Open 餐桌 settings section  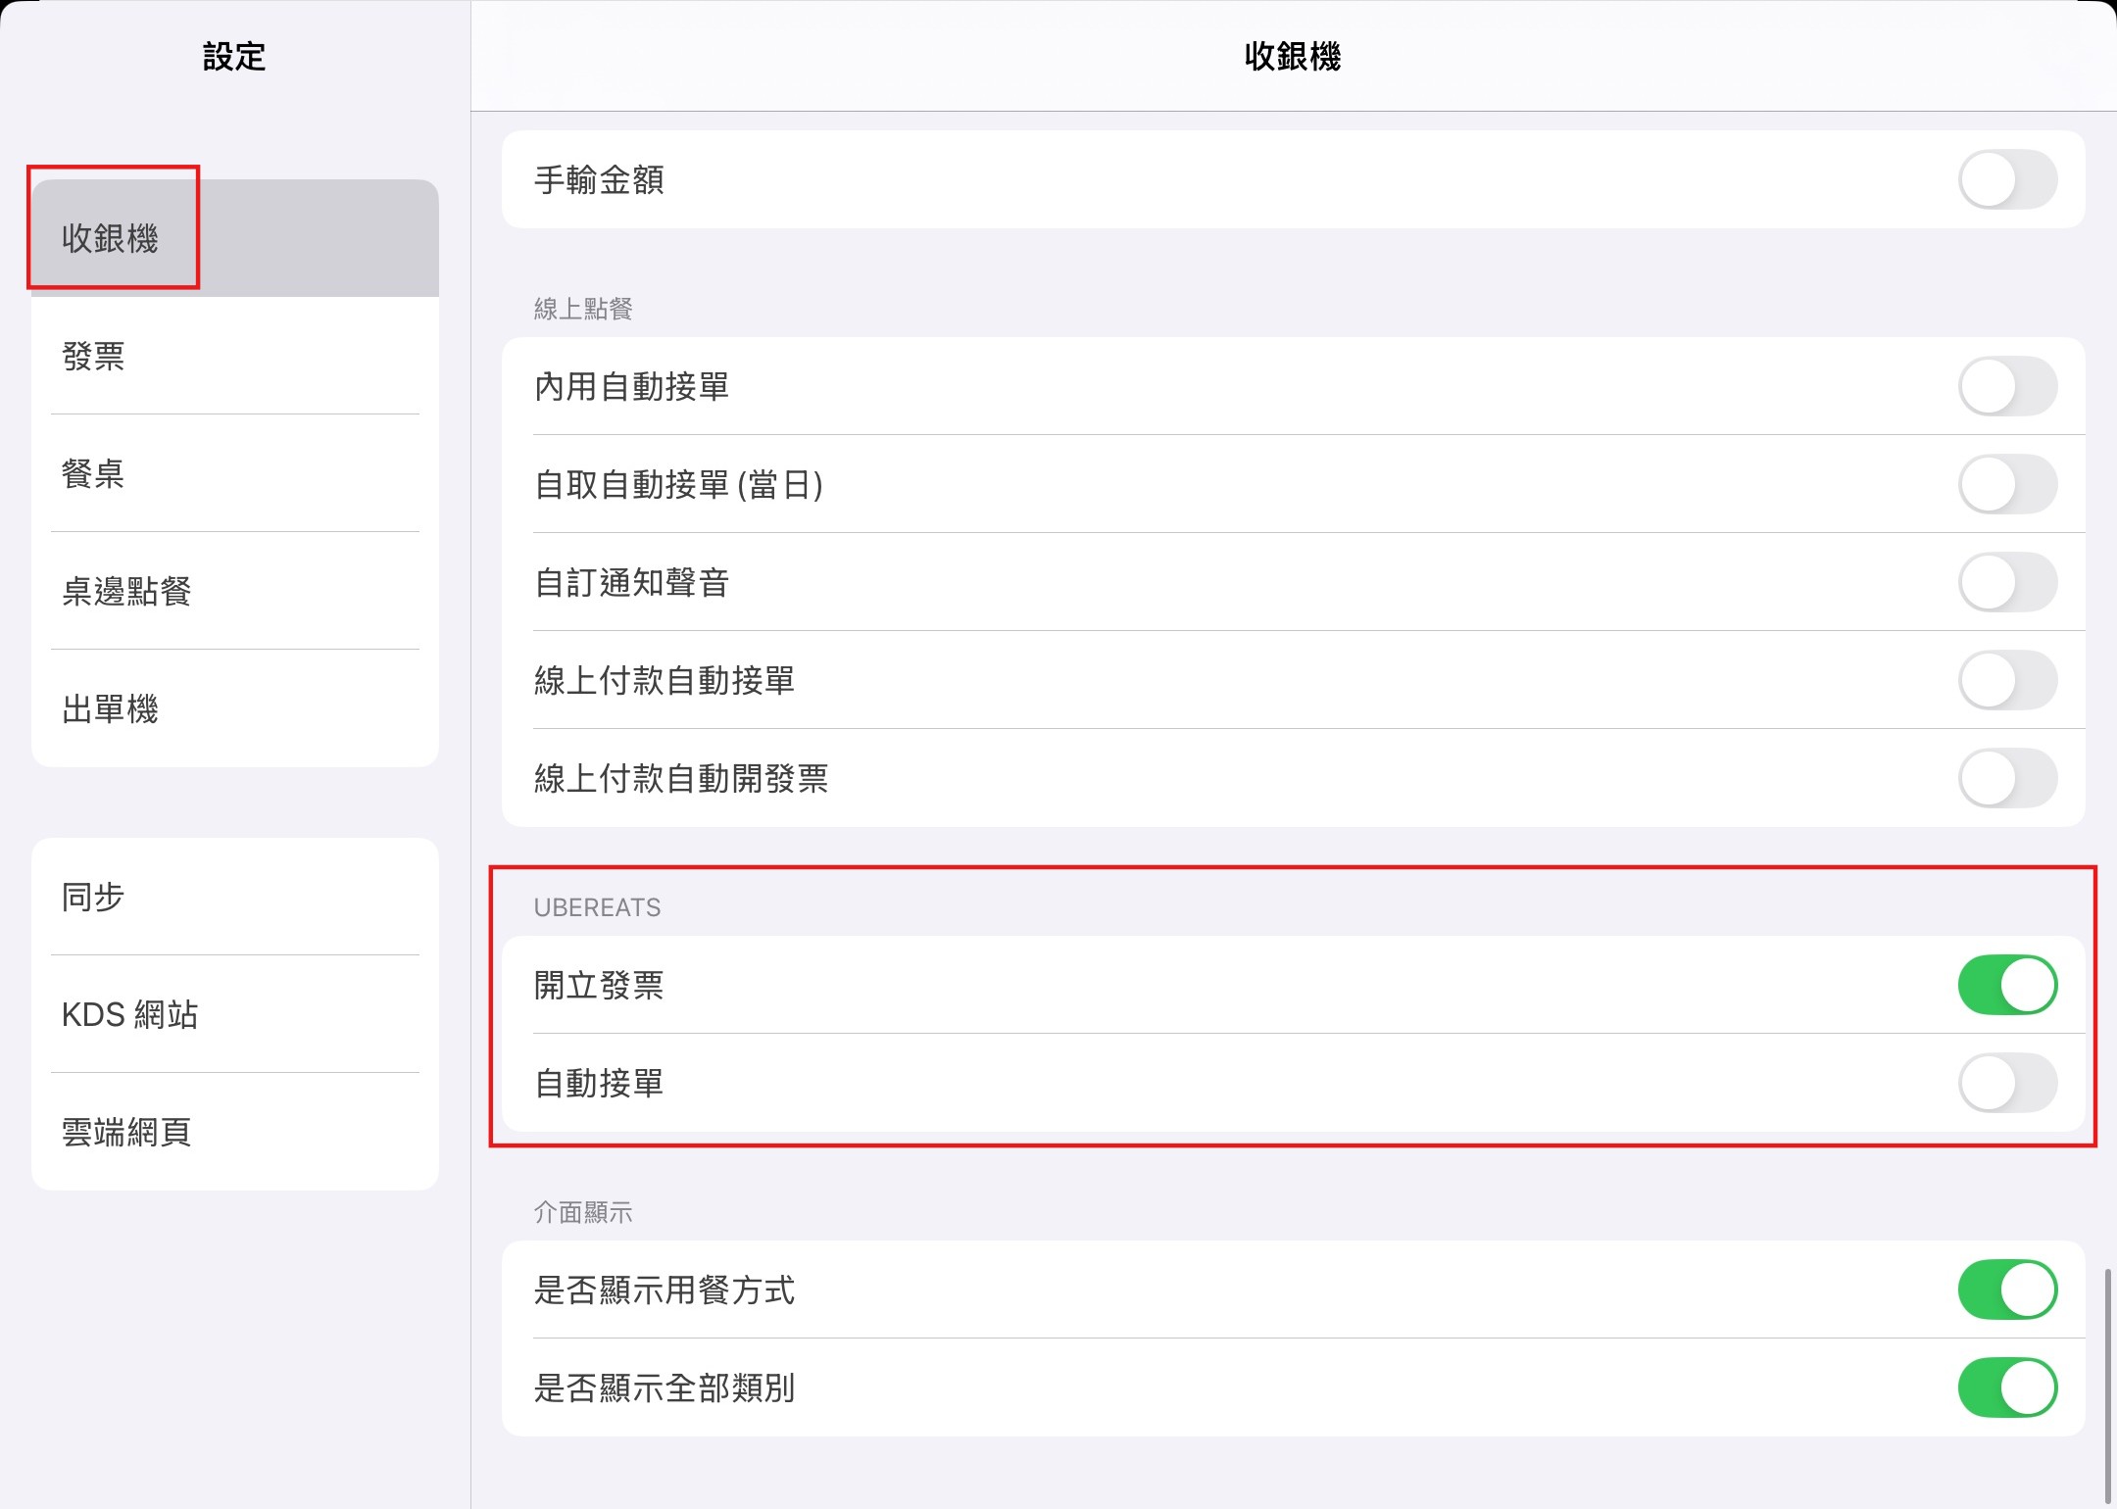point(235,473)
